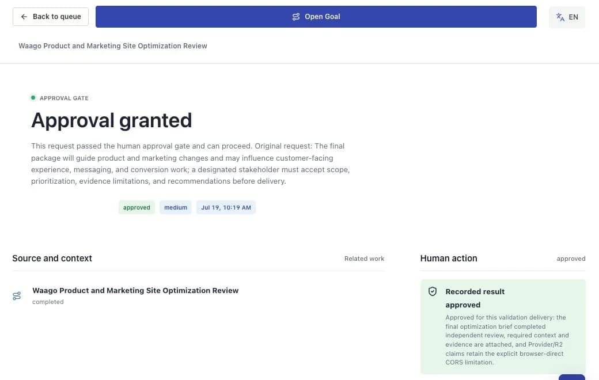Click the Source and context heading
Image resolution: width=599 pixels, height=380 pixels.
[52, 258]
